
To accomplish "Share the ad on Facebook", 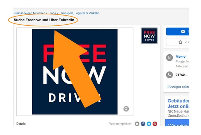I will [x=143, y=124].
